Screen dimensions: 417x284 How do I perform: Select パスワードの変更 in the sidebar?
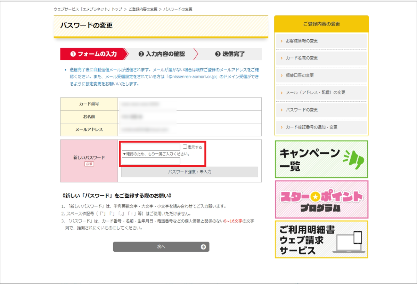pos(321,110)
